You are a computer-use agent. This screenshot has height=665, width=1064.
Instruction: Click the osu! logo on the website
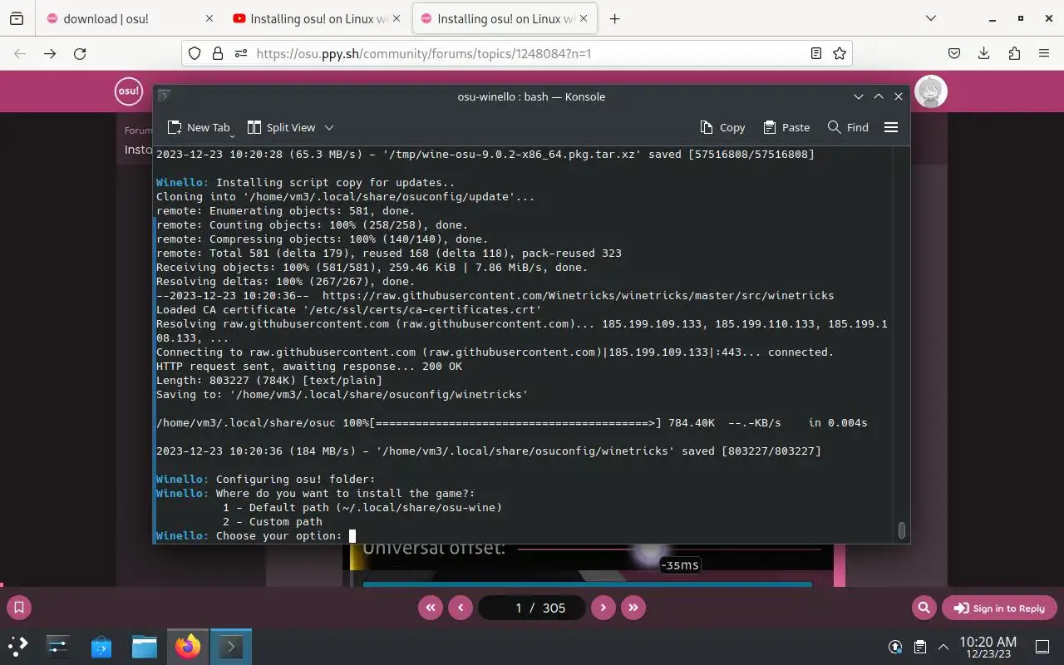129,91
